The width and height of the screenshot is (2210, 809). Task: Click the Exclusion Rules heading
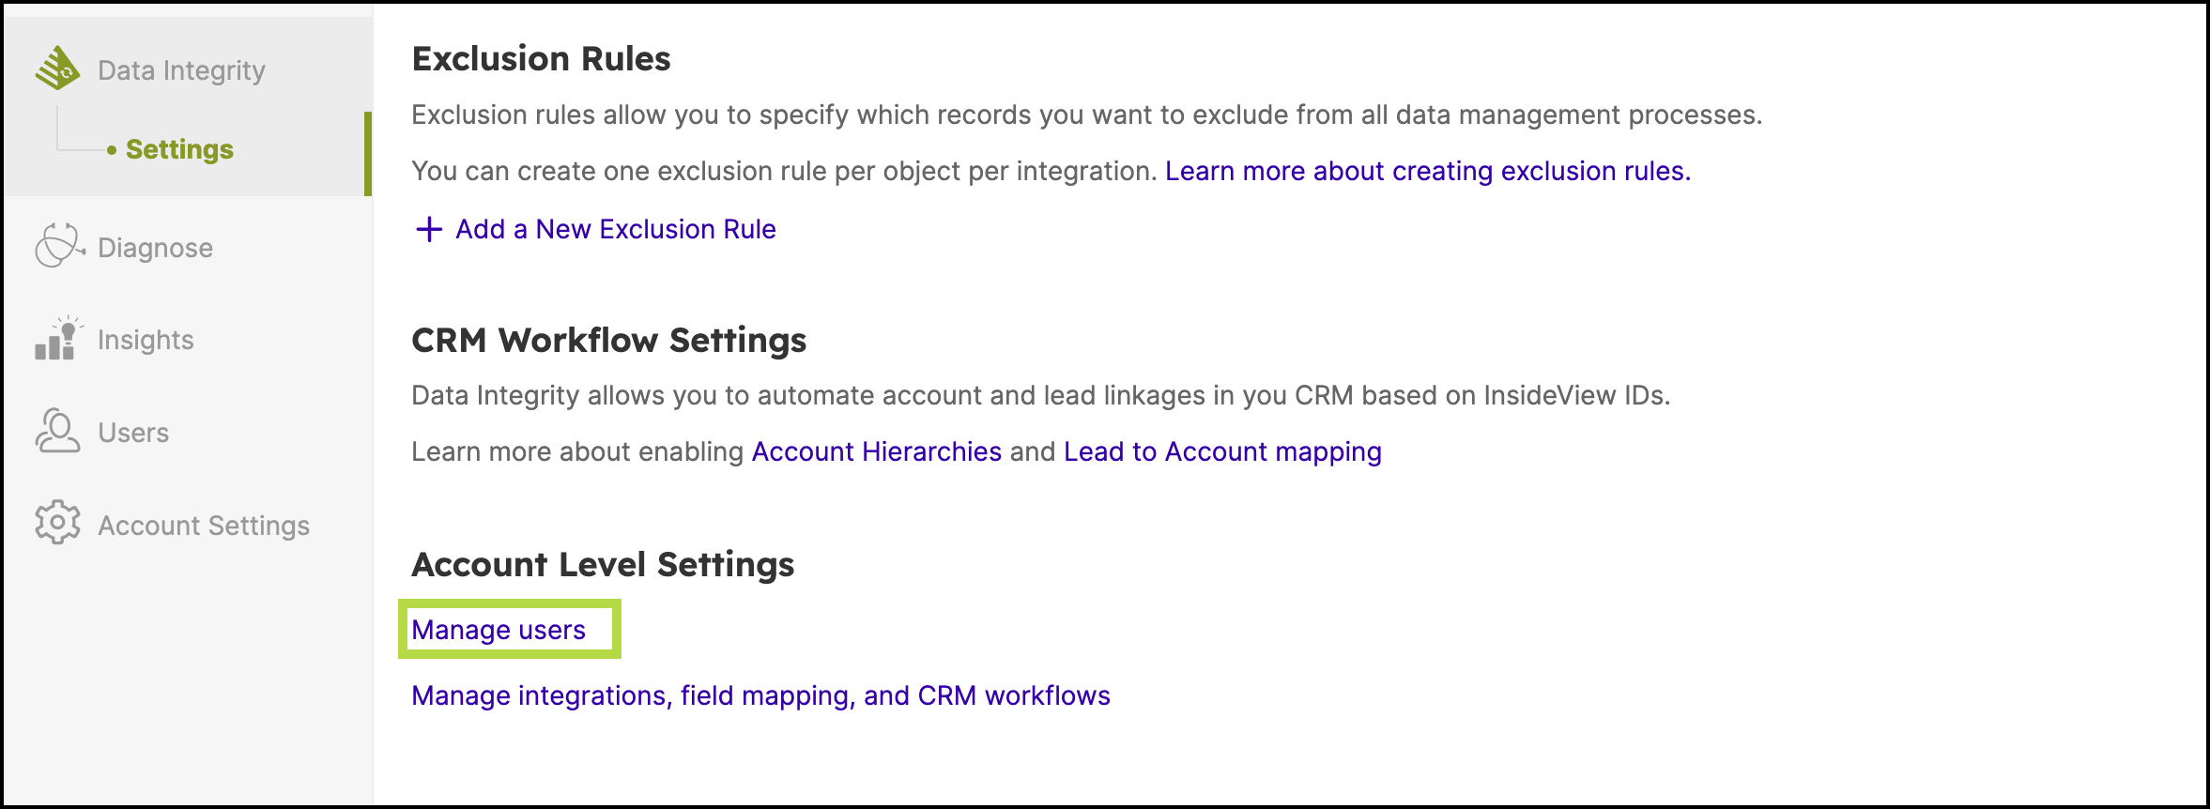click(542, 58)
